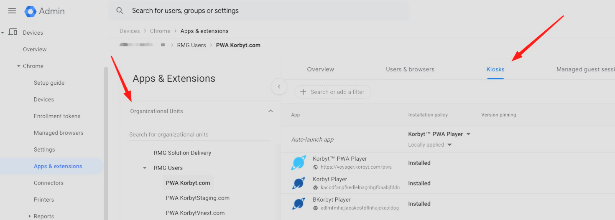This screenshot has height=220, width=615.
Task: Click the https://voyager.korbyt.com/pwa URL text
Action: click(x=356, y=167)
